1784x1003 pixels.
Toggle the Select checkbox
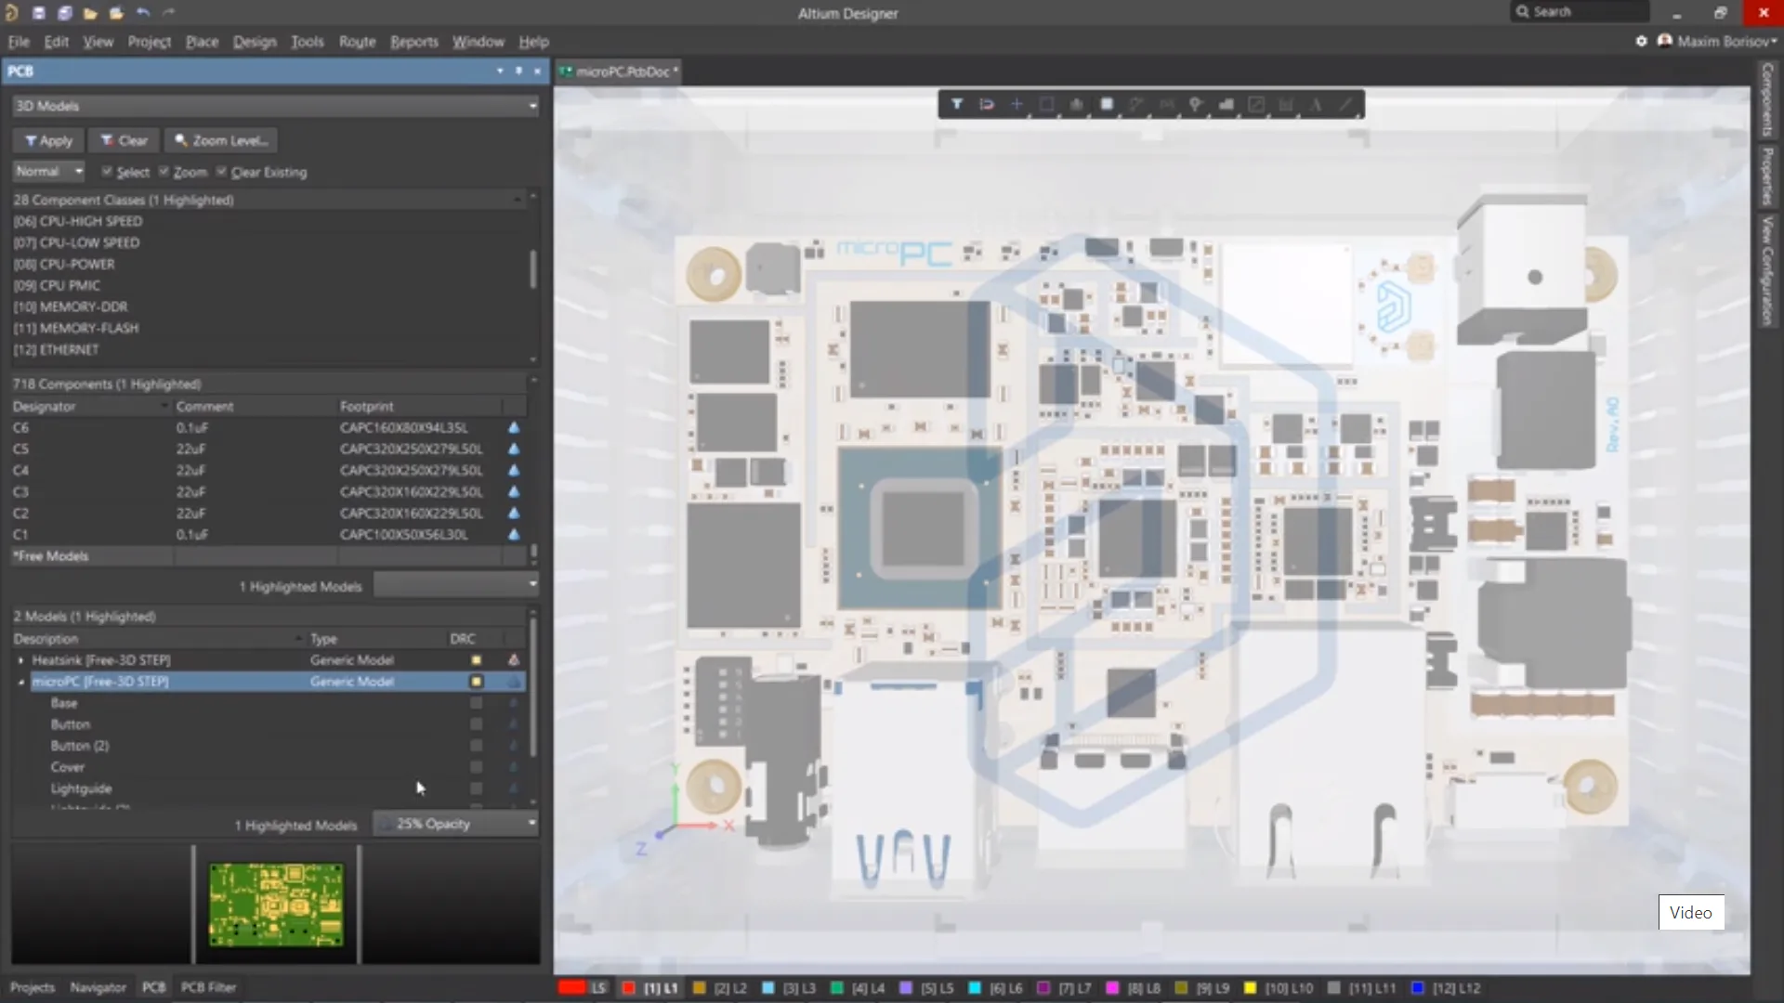point(107,172)
